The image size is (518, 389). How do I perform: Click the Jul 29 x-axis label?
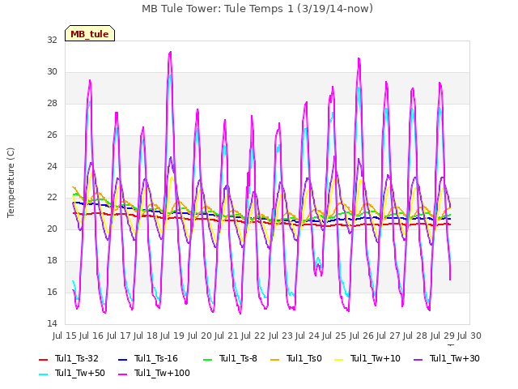[443, 336]
